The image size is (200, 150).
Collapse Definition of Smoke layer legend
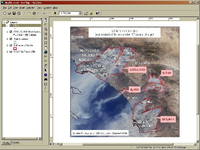click(7, 45)
